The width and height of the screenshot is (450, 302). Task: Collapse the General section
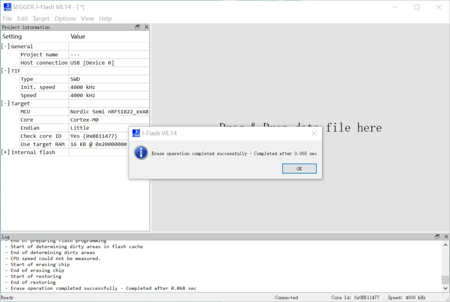pyautogui.click(x=5, y=46)
